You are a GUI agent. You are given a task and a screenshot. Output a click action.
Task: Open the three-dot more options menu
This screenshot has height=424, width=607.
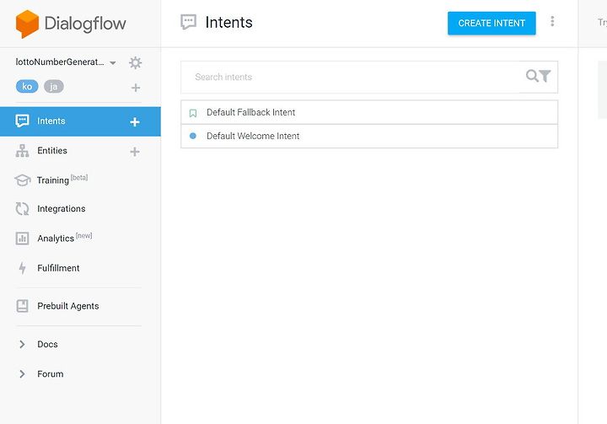click(x=552, y=21)
